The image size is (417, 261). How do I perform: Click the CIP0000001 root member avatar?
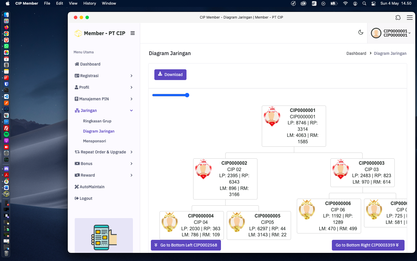coord(272,116)
